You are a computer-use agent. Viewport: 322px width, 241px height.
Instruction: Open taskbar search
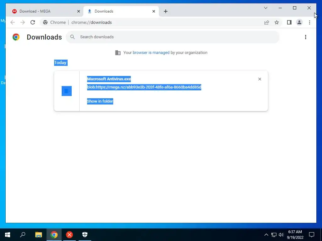(23, 235)
